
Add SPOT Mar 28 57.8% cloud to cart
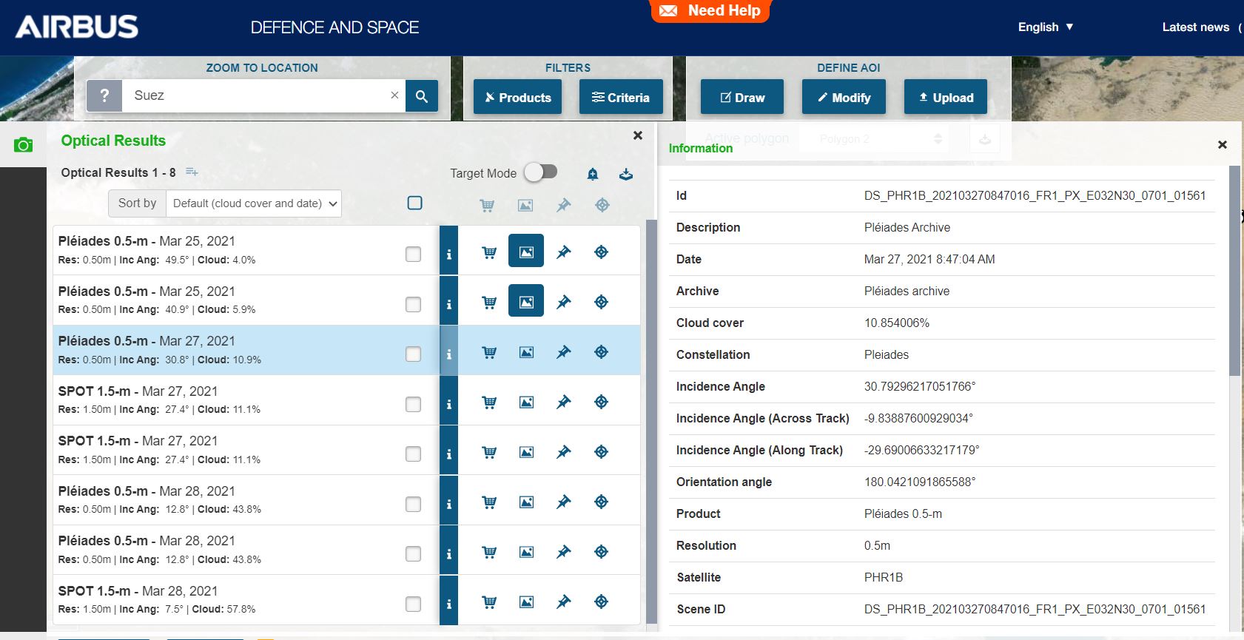tap(489, 602)
